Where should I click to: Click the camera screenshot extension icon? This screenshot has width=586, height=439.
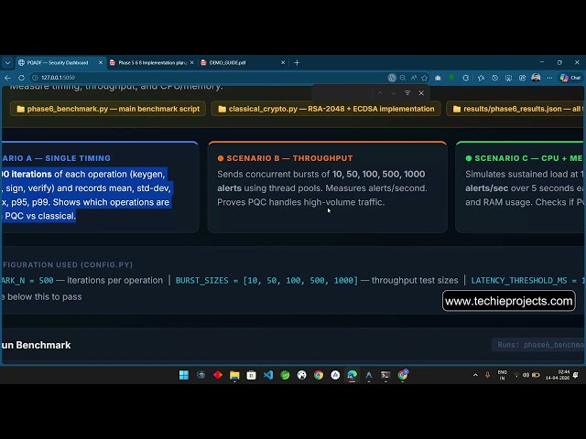click(x=438, y=78)
